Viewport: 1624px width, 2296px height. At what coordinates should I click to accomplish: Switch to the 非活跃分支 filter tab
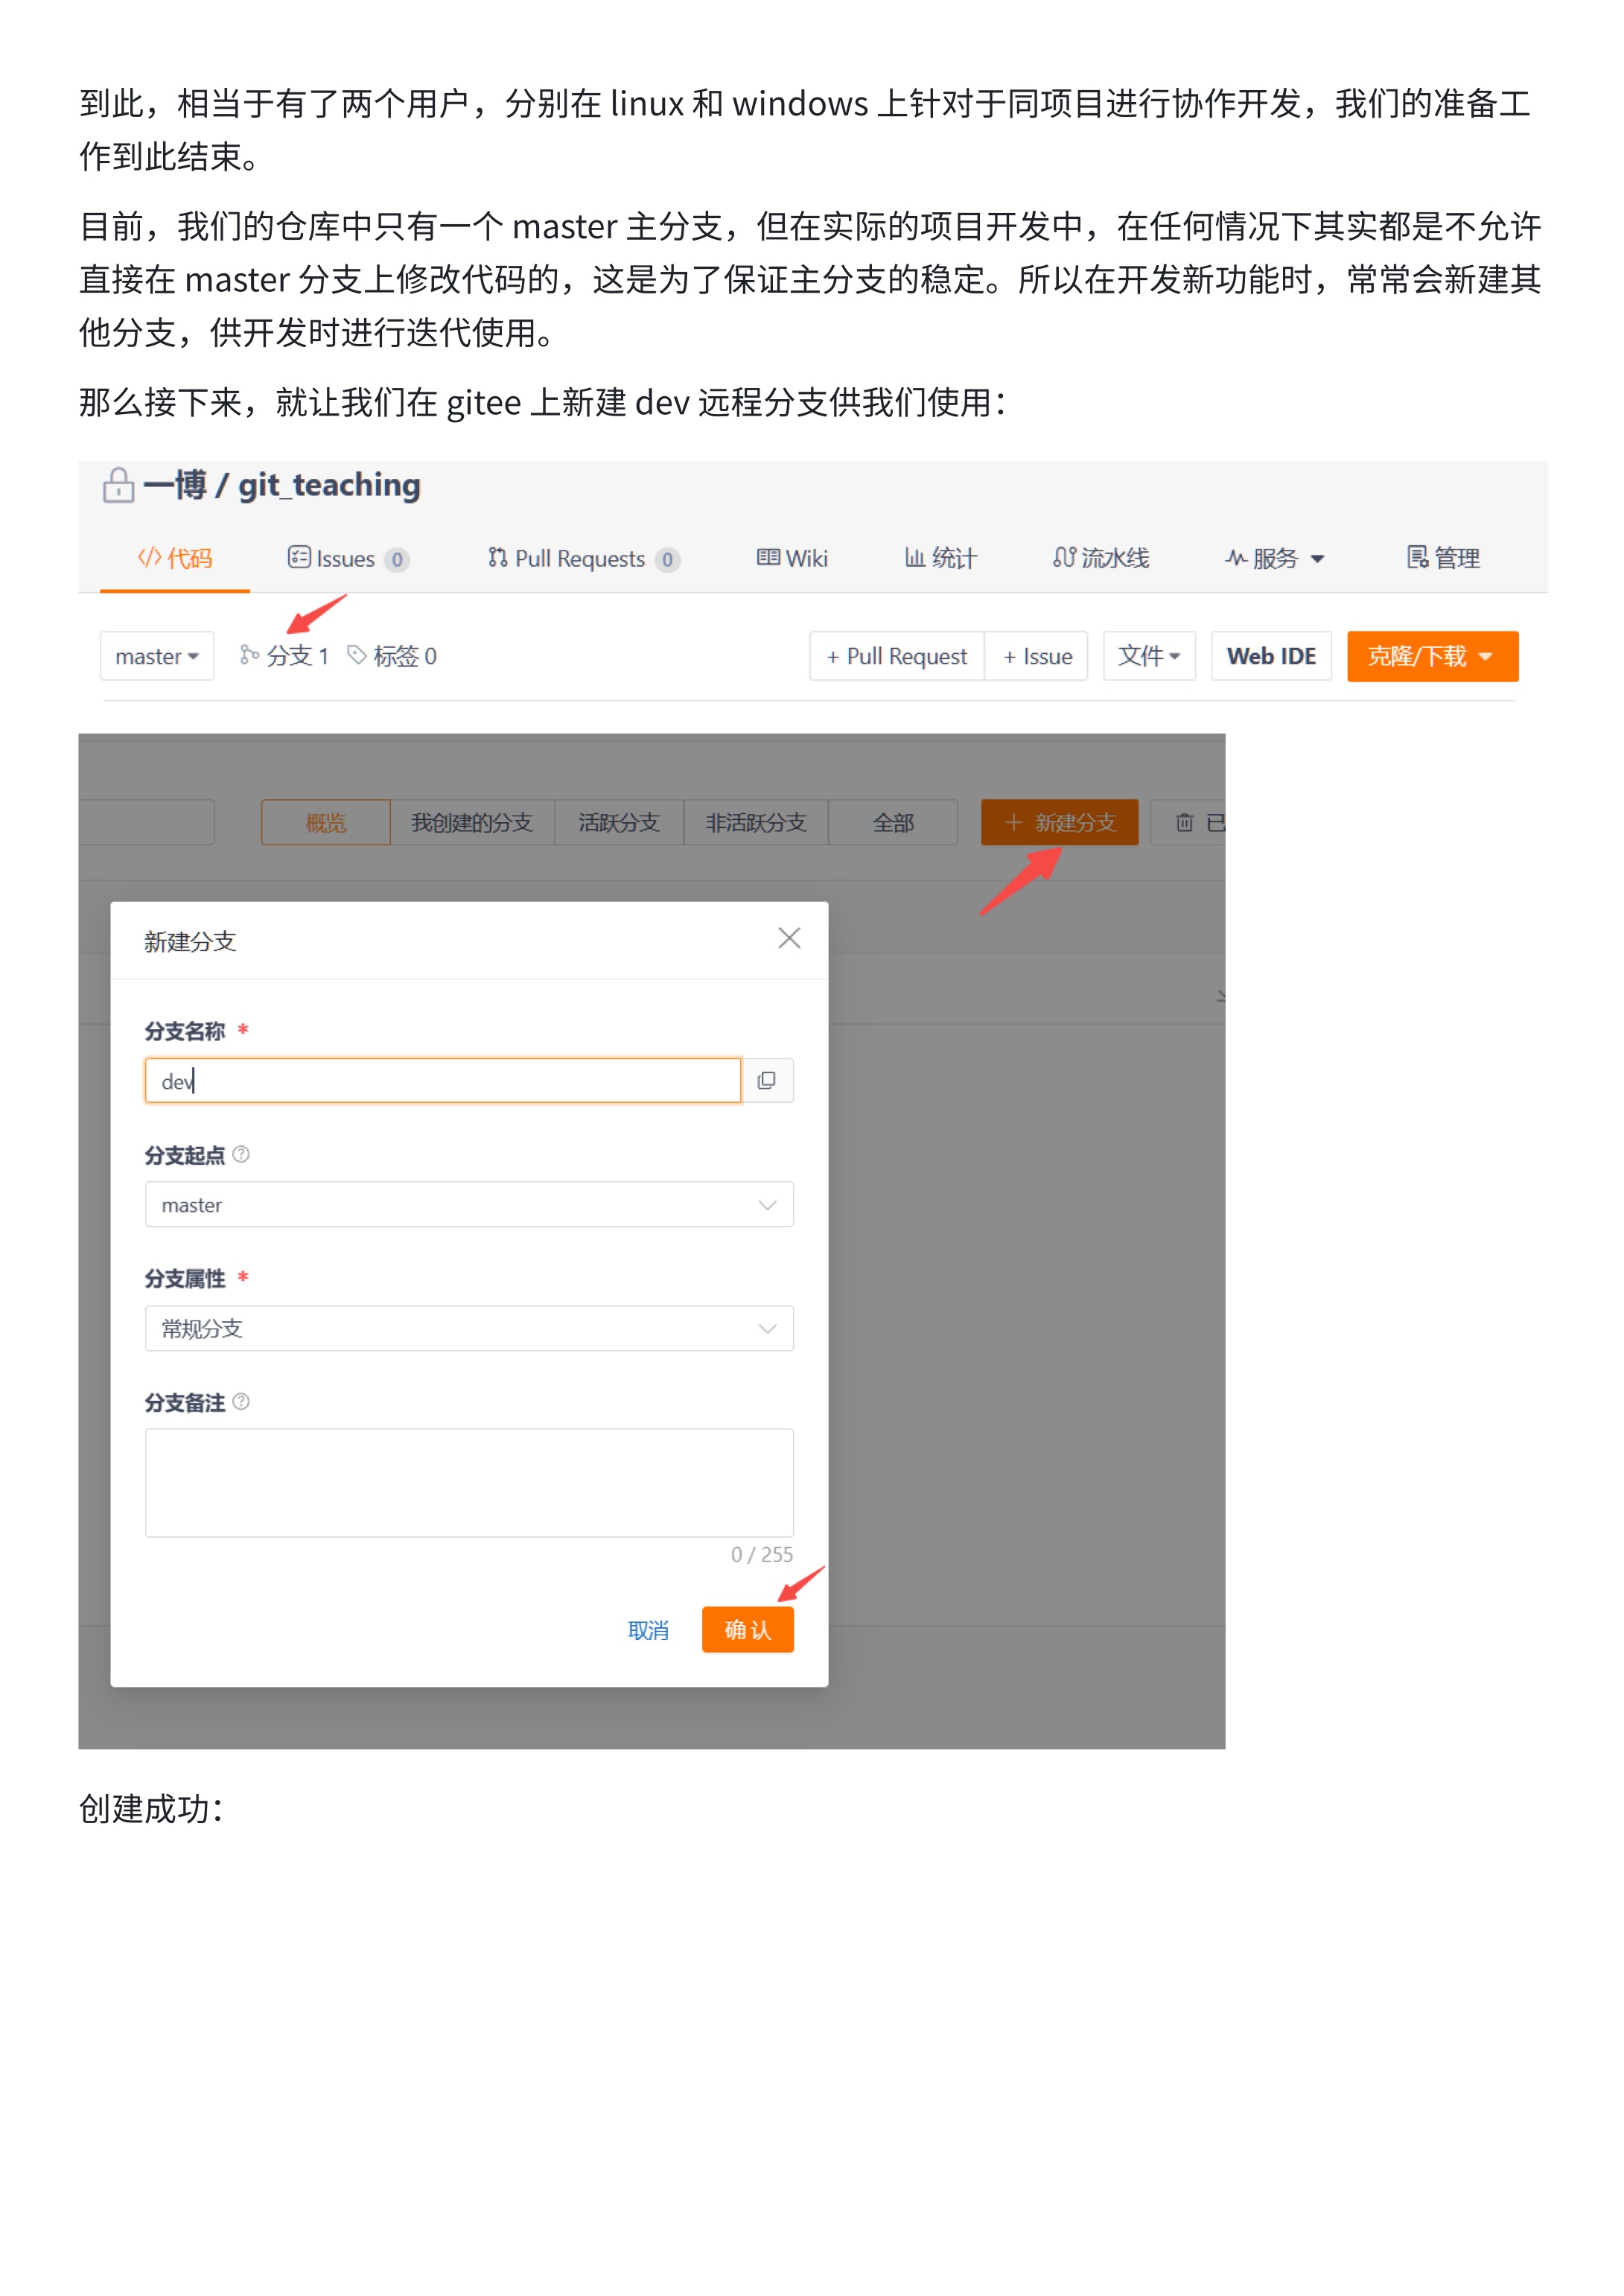[x=755, y=822]
